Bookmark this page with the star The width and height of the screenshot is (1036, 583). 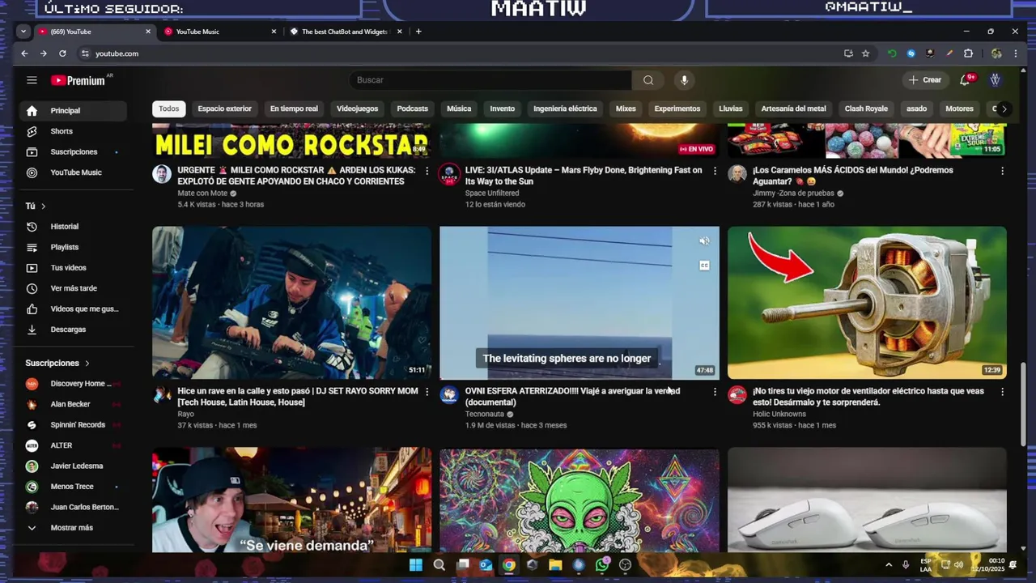(865, 53)
